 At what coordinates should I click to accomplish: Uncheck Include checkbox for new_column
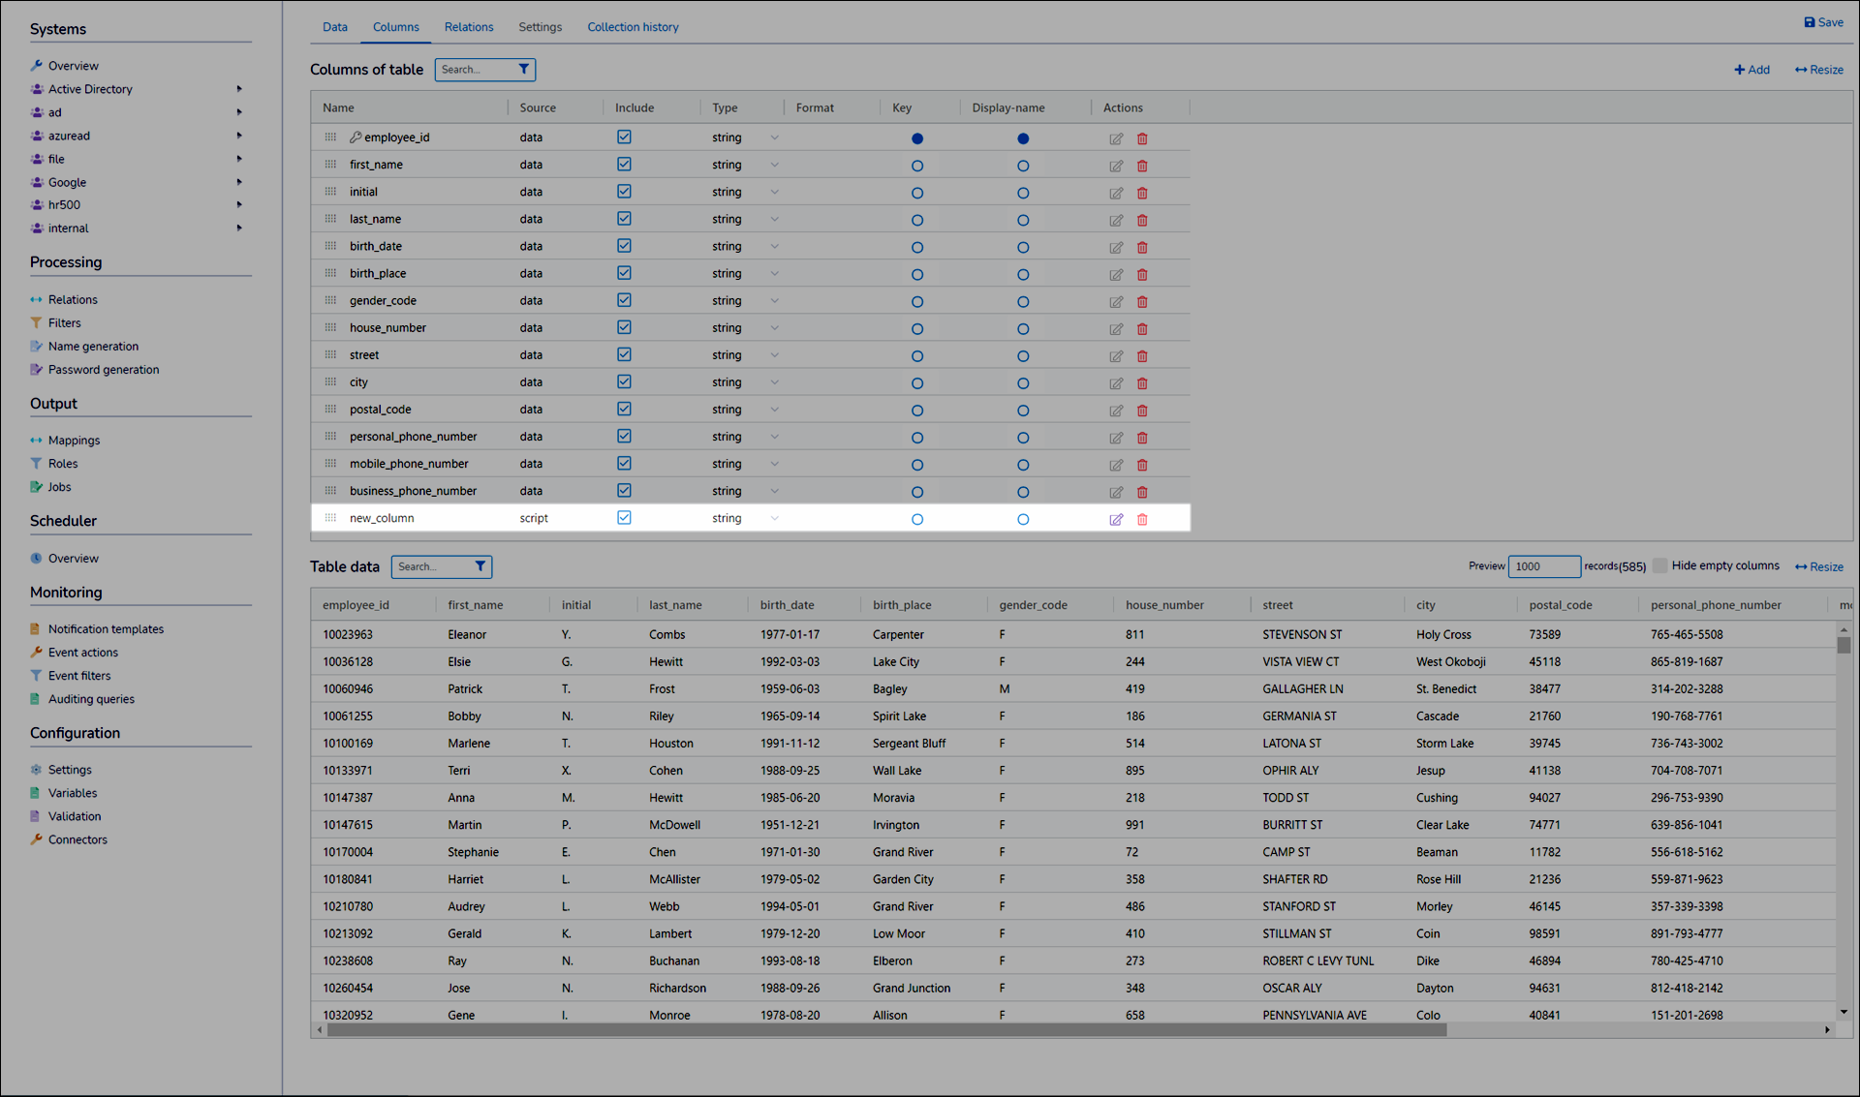pos(624,518)
